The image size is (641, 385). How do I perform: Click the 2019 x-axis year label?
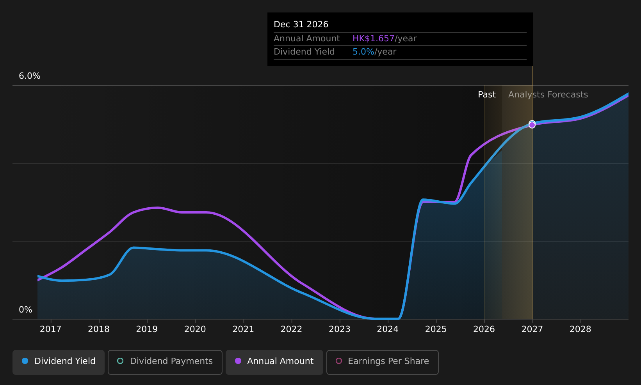[x=147, y=329]
